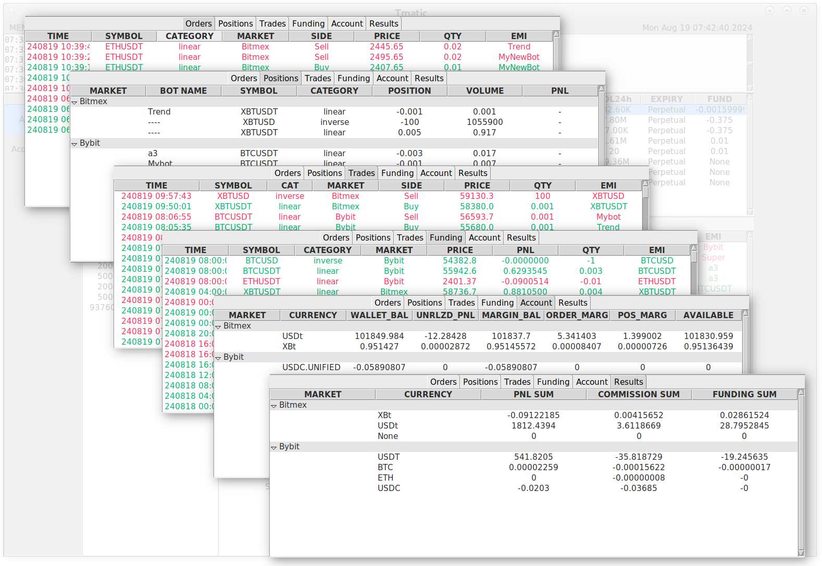Click EMI column header in Orders window
Viewport: 822px width, 566px height.
pyautogui.click(x=519, y=36)
